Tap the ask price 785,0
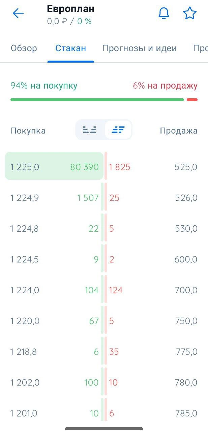This screenshot has width=208, height=431. pos(186,413)
